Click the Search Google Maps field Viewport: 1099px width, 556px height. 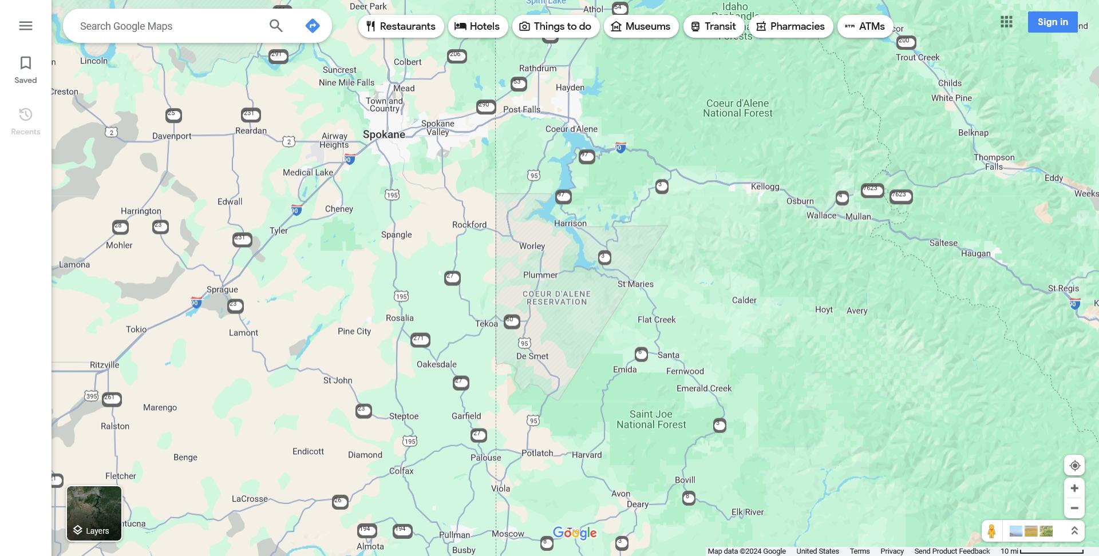(169, 26)
